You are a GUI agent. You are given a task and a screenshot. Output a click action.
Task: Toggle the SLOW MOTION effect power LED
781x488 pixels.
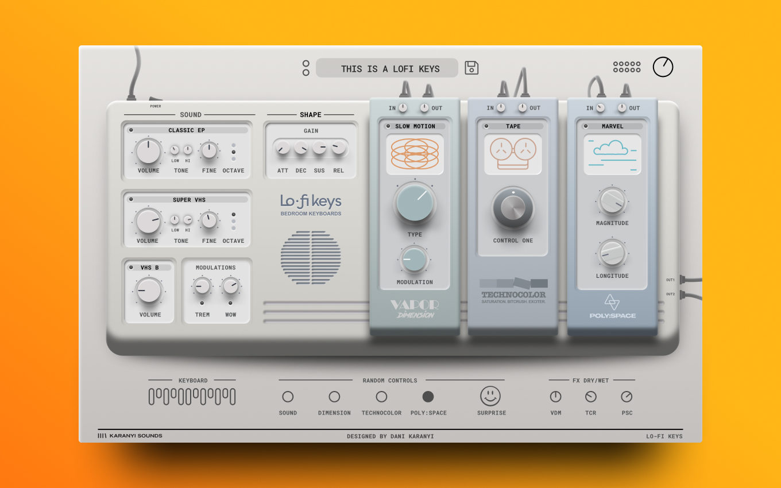pyautogui.click(x=388, y=126)
